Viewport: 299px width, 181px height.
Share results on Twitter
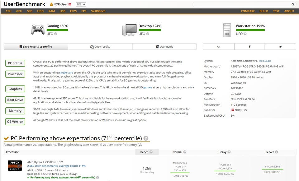point(280,47)
